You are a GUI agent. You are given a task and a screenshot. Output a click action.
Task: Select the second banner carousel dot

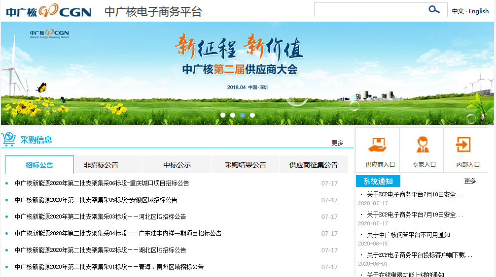233,115
